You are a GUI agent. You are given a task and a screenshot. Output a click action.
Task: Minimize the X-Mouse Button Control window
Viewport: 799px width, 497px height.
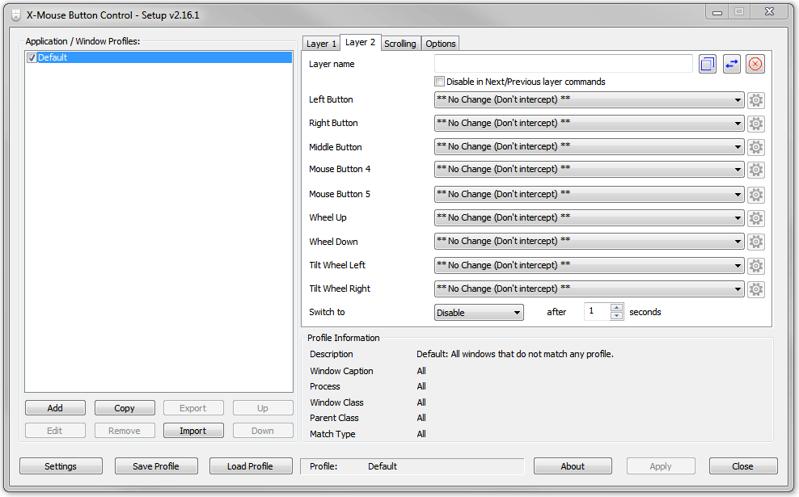click(717, 11)
